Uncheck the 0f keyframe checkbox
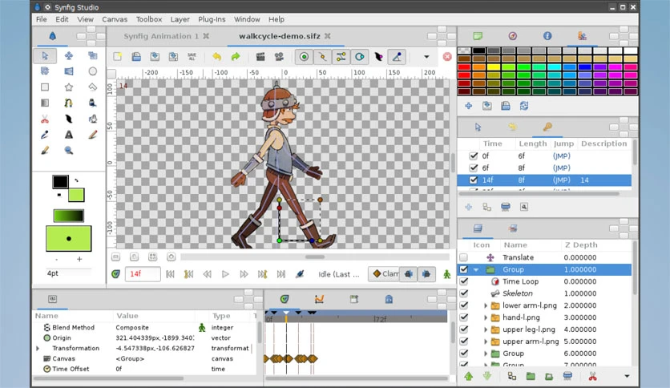Viewport: 670px width, 388px height. (473, 156)
